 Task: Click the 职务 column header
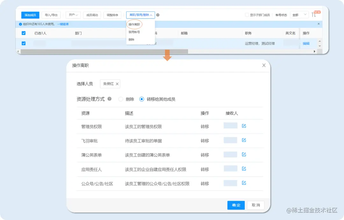[x=248, y=33]
